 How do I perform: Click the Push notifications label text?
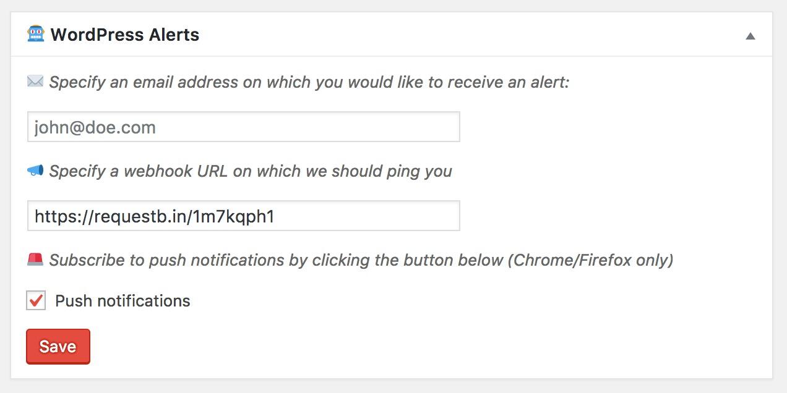coord(123,301)
